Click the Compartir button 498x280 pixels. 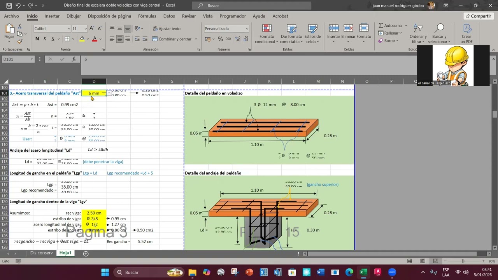[x=478, y=16]
